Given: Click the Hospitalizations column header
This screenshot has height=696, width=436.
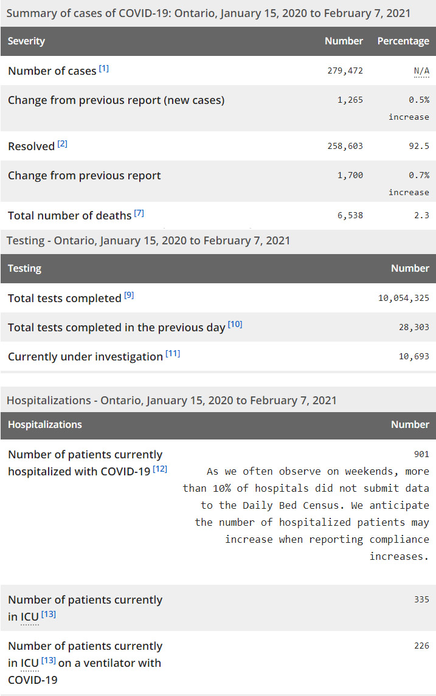Looking at the screenshot, I should (45, 424).
